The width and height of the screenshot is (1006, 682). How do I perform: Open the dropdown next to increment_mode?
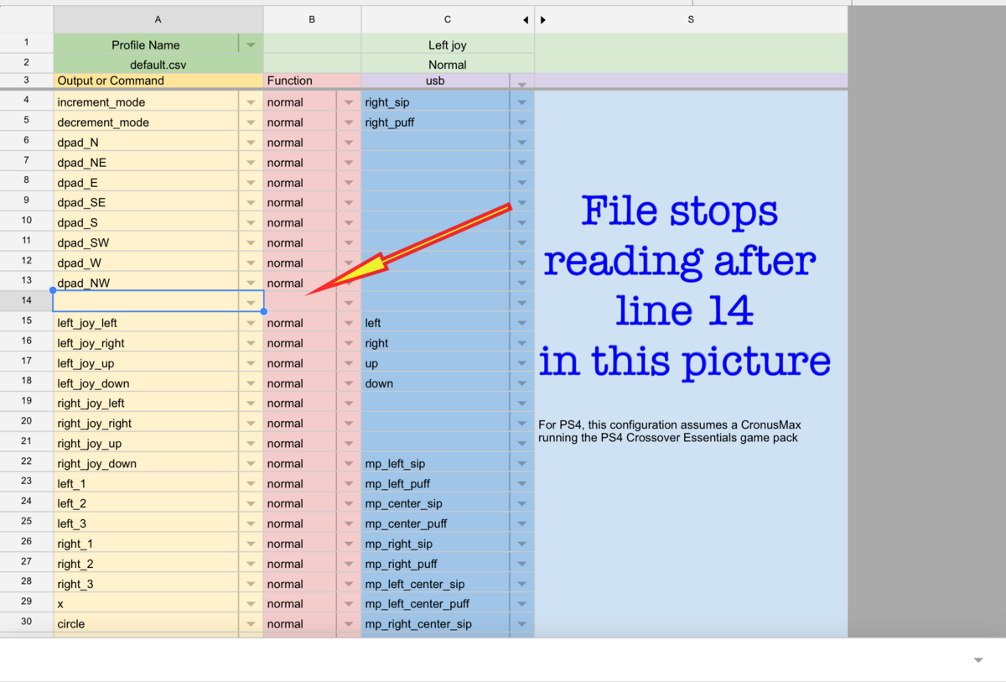[249, 102]
